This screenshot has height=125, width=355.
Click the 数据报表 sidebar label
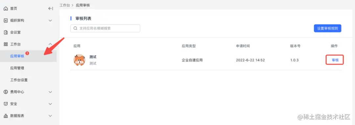[x=17, y=116]
